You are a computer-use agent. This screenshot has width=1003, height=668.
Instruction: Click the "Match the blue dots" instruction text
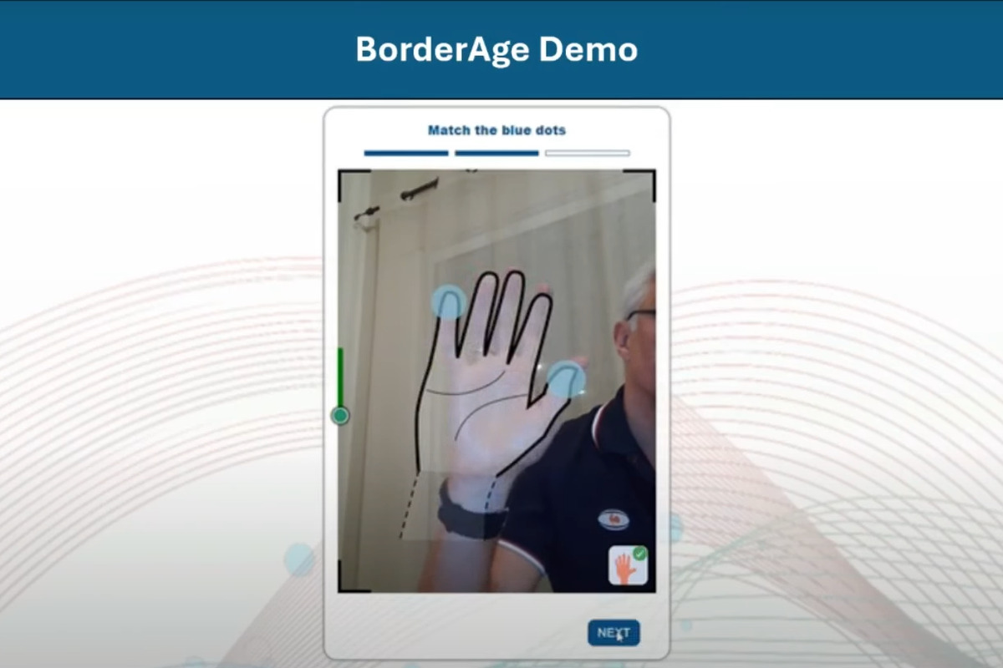pyautogui.click(x=496, y=130)
